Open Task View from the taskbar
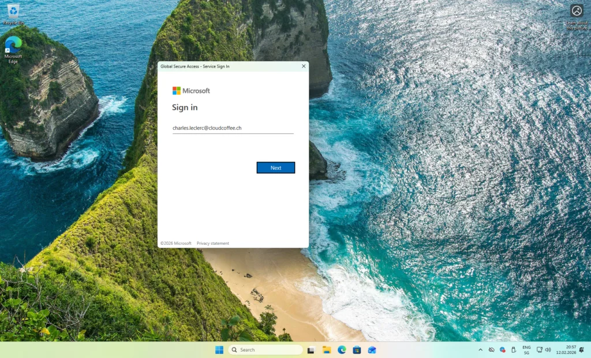Viewport: 591px width, 358px height. point(311,350)
